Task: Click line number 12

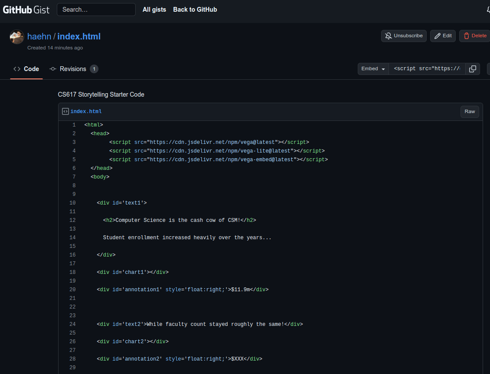Action: pyautogui.click(x=72, y=220)
